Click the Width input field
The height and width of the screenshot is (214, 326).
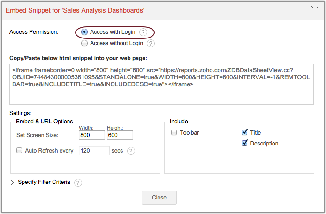pyautogui.click(x=91, y=135)
